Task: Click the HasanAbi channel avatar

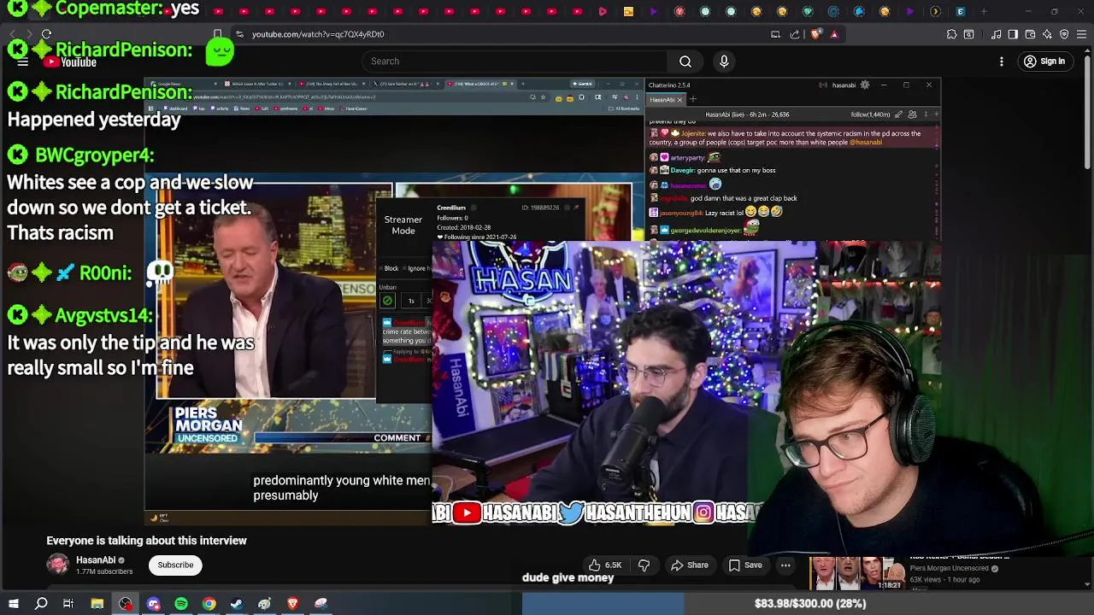Action: click(58, 565)
